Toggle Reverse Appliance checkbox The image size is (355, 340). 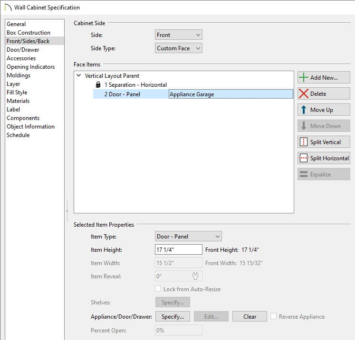[273, 316]
